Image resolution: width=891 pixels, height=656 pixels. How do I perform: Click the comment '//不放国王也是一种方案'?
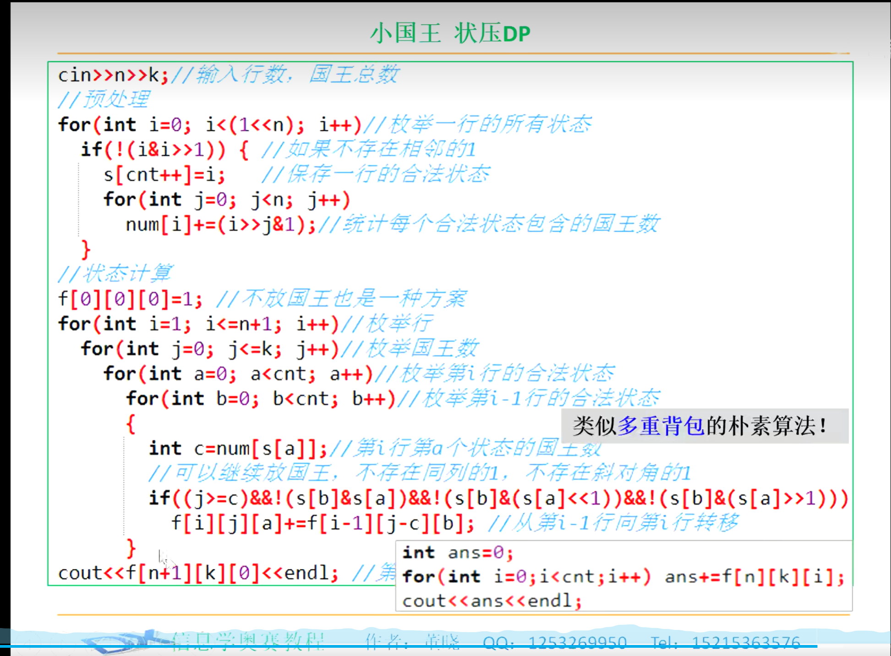pos(341,298)
